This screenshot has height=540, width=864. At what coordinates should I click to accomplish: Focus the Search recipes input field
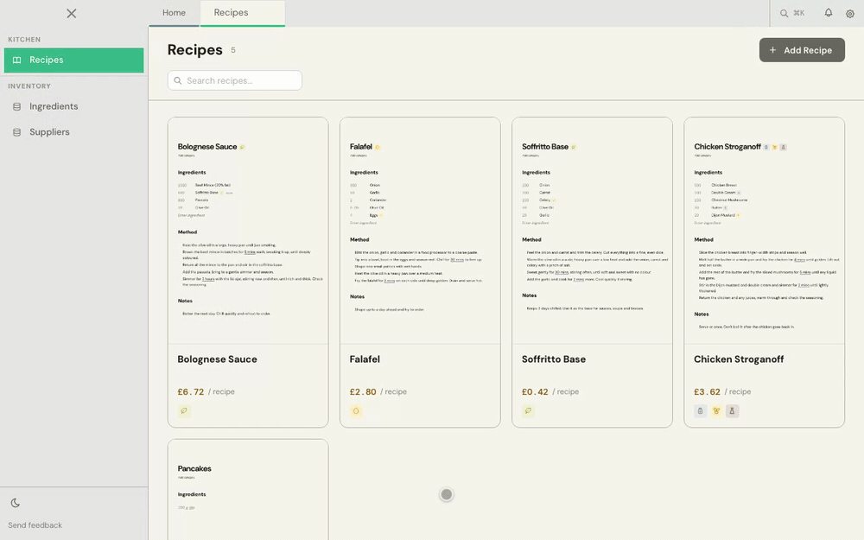(x=235, y=80)
